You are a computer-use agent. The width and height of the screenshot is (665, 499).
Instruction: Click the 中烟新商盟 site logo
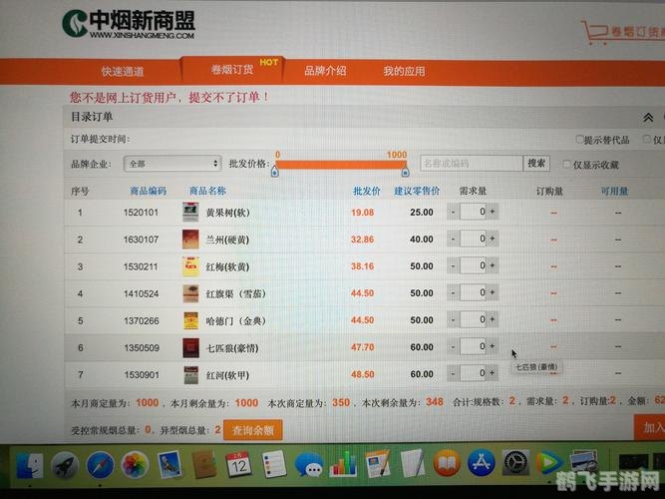click(129, 24)
